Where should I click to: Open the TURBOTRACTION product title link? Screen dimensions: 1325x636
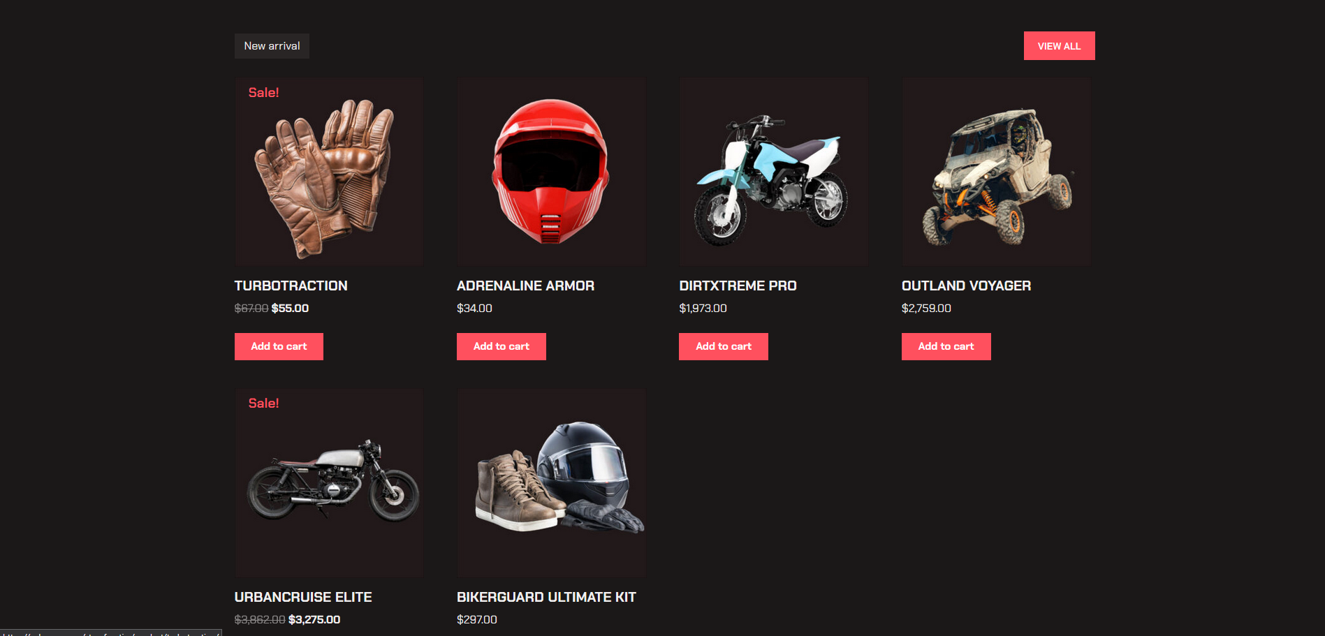[x=291, y=286]
